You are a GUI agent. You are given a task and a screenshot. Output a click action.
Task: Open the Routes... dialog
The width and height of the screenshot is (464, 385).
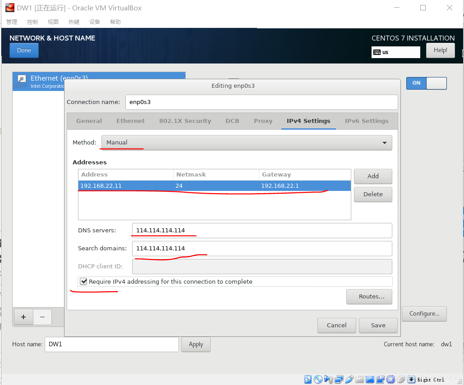click(x=369, y=297)
